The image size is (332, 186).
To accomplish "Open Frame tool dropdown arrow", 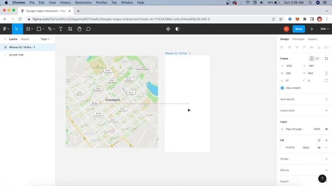I will 32,29.
